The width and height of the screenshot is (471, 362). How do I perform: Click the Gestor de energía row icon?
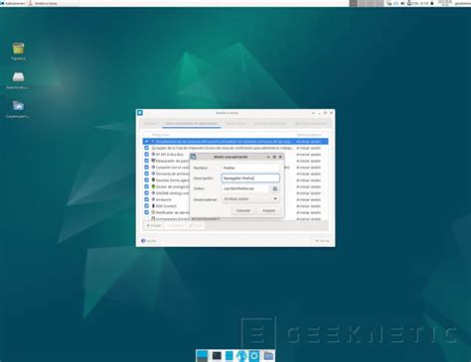tap(153, 186)
